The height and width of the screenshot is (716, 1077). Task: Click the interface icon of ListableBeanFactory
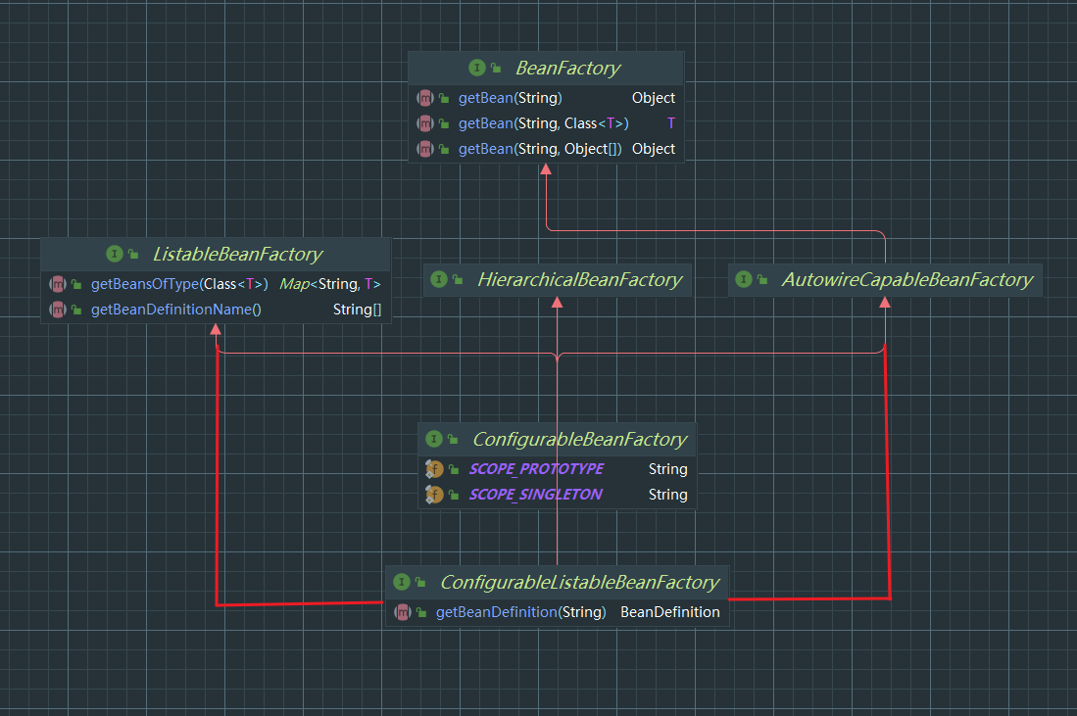115,255
